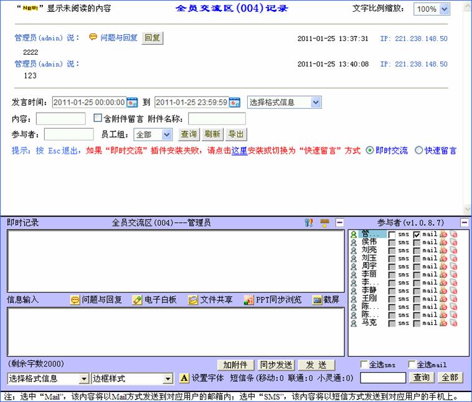Open the end date calendar picker

click(235, 103)
